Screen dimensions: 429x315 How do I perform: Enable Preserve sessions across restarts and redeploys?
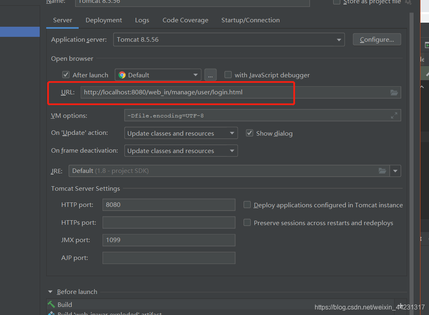[x=247, y=222]
